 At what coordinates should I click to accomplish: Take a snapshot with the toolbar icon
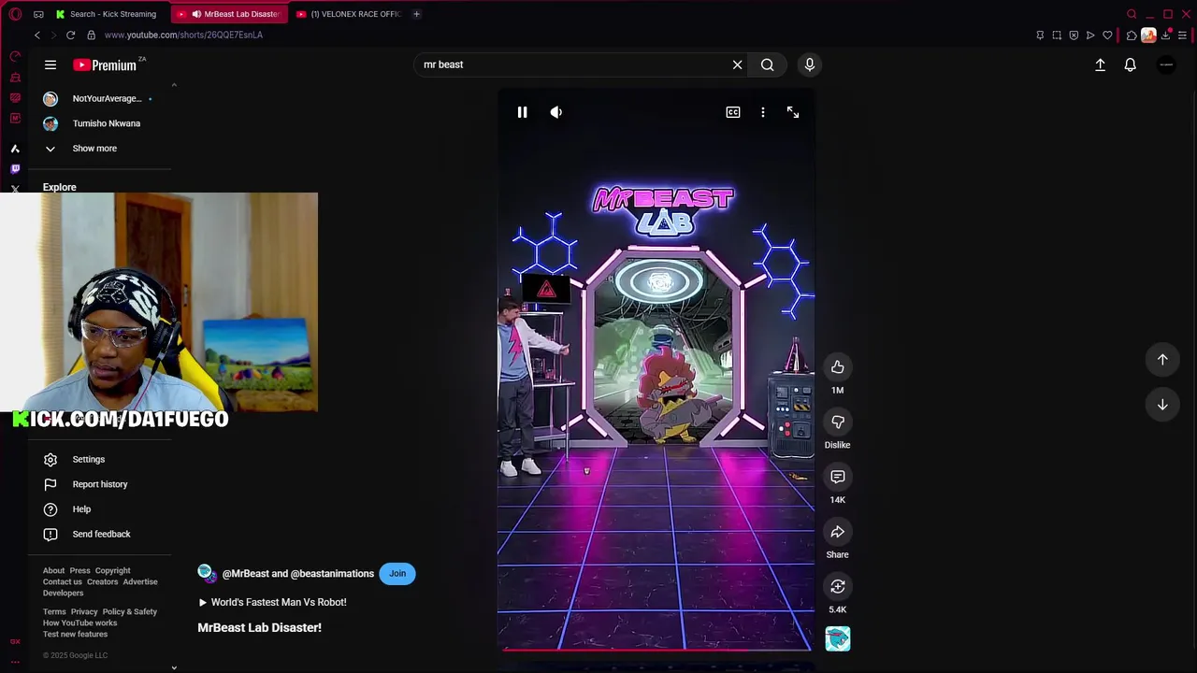1057,36
